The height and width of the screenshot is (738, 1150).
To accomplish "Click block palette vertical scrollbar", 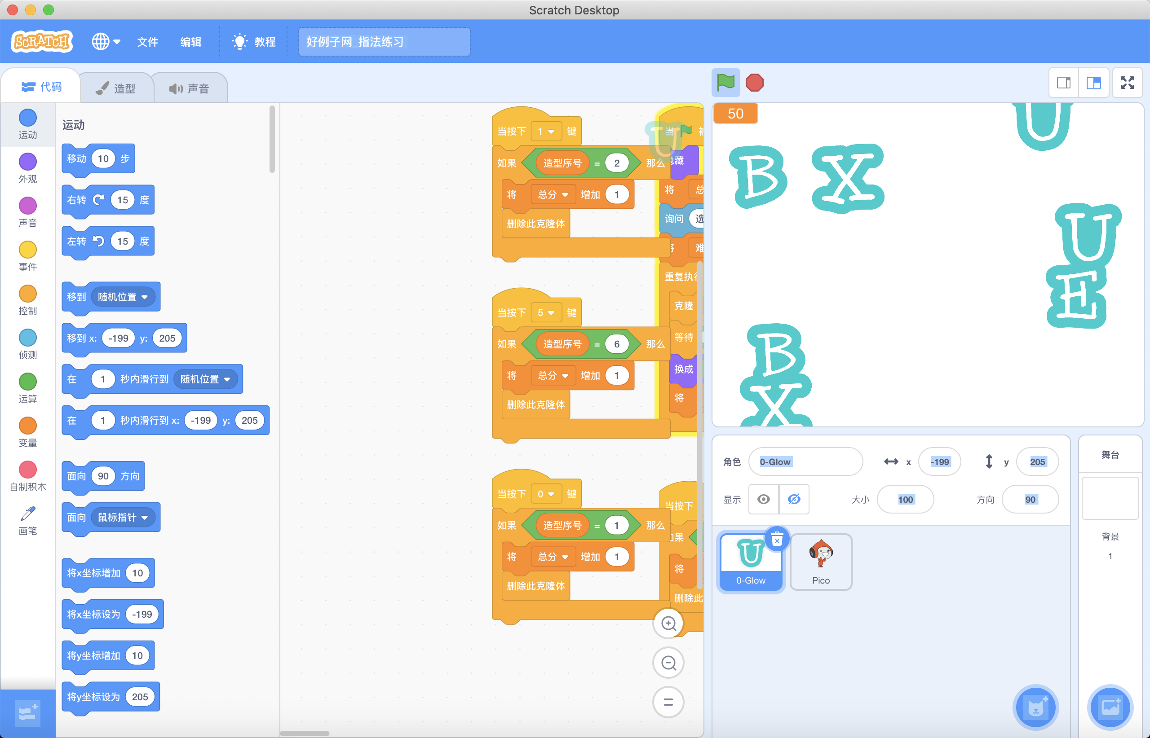I will pos(272,139).
